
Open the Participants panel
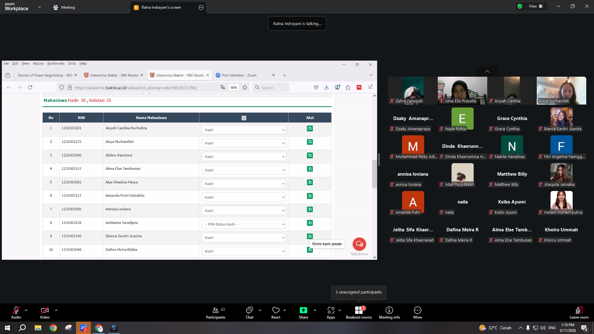[x=216, y=313]
